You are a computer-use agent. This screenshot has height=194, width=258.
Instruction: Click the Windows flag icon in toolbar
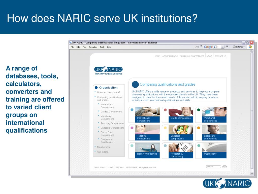250,47
